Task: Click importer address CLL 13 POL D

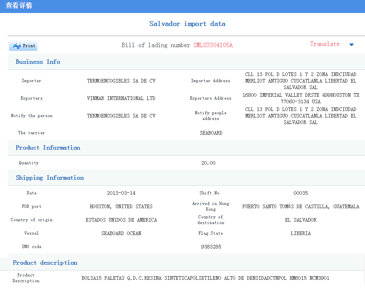Action: pyautogui.click(x=301, y=81)
